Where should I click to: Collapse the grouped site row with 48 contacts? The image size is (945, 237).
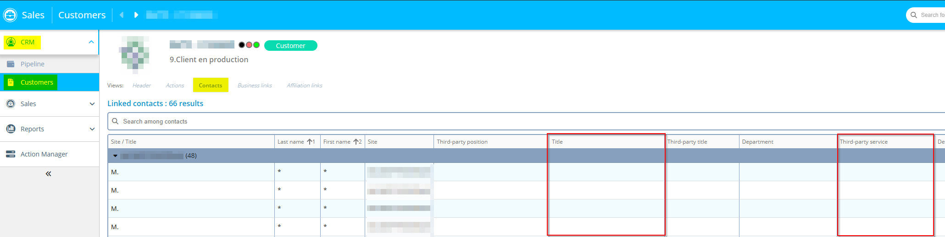coord(115,156)
